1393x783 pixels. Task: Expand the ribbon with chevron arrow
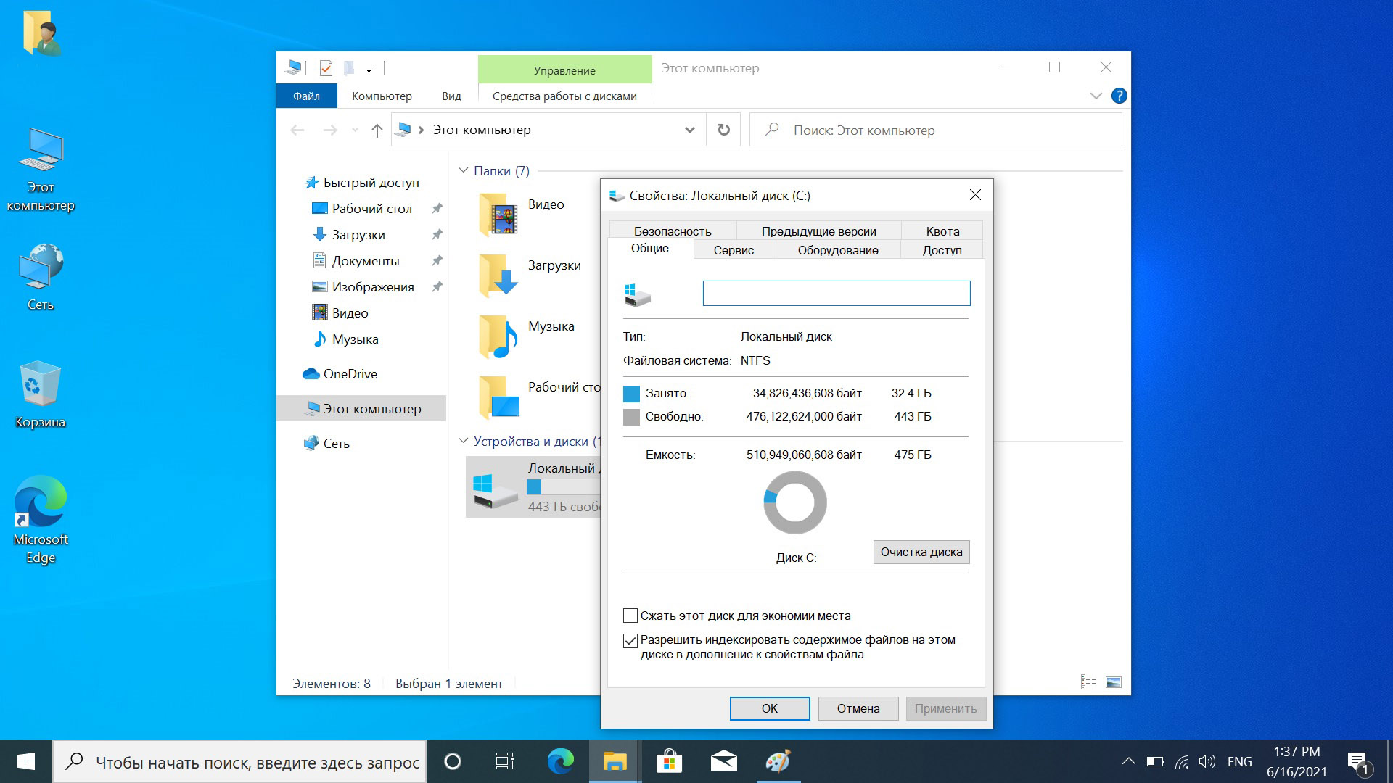pyautogui.click(x=1096, y=96)
